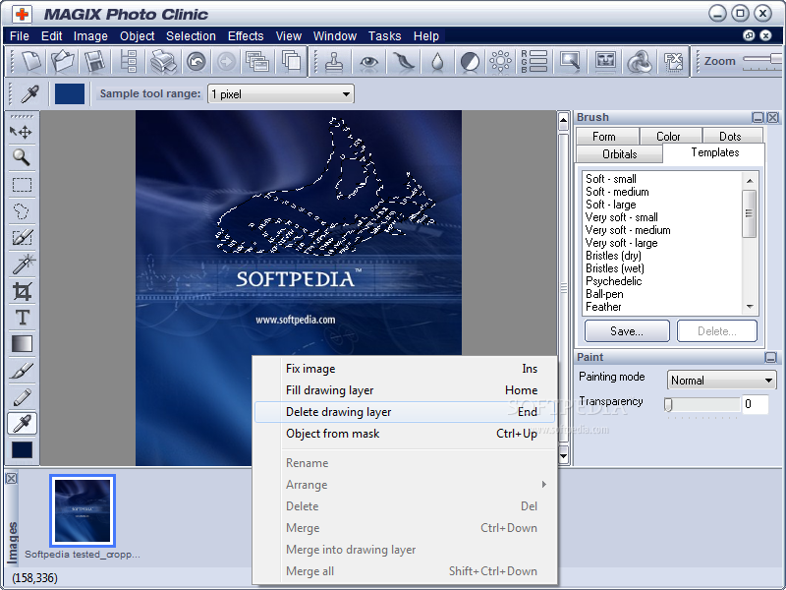Close the Brush panel
Image resolution: width=786 pixels, height=590 pixels.
tap(773, 117)
